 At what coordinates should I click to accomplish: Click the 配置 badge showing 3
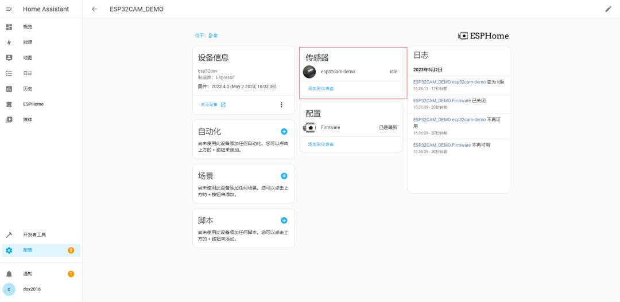71,250
